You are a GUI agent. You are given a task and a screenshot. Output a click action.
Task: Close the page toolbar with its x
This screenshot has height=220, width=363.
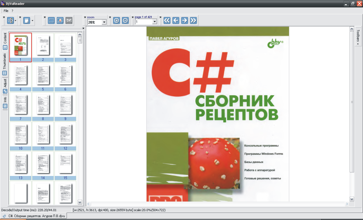pyautogui.click(x=133, y=17)
